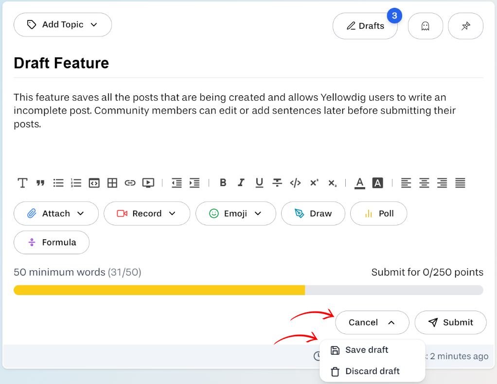Collapse the Cancel dropdown menu
This screenshot has width=497, height=384.
click(372, 323)
